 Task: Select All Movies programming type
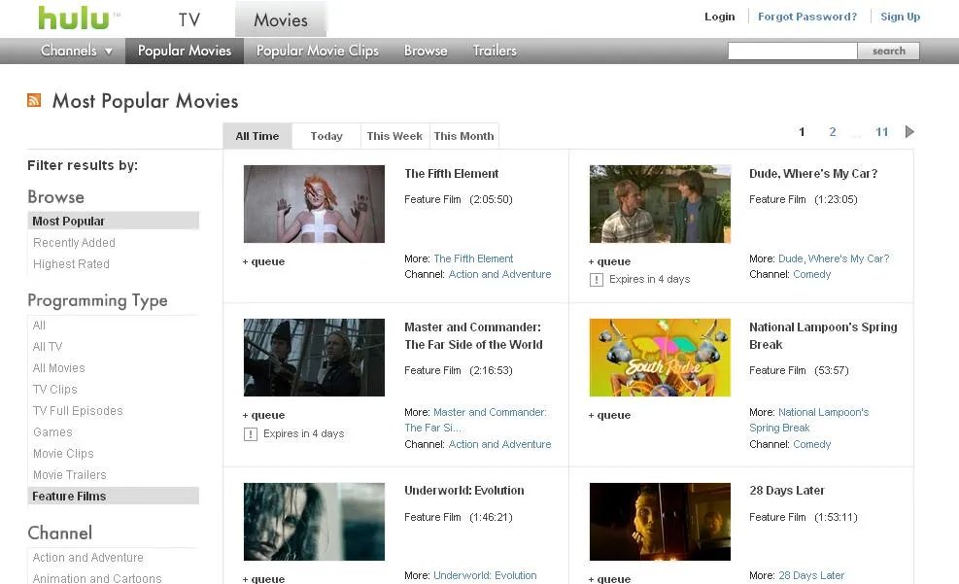click(58, 368)
